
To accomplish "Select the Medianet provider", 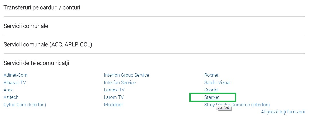I will tap(113, 105).
